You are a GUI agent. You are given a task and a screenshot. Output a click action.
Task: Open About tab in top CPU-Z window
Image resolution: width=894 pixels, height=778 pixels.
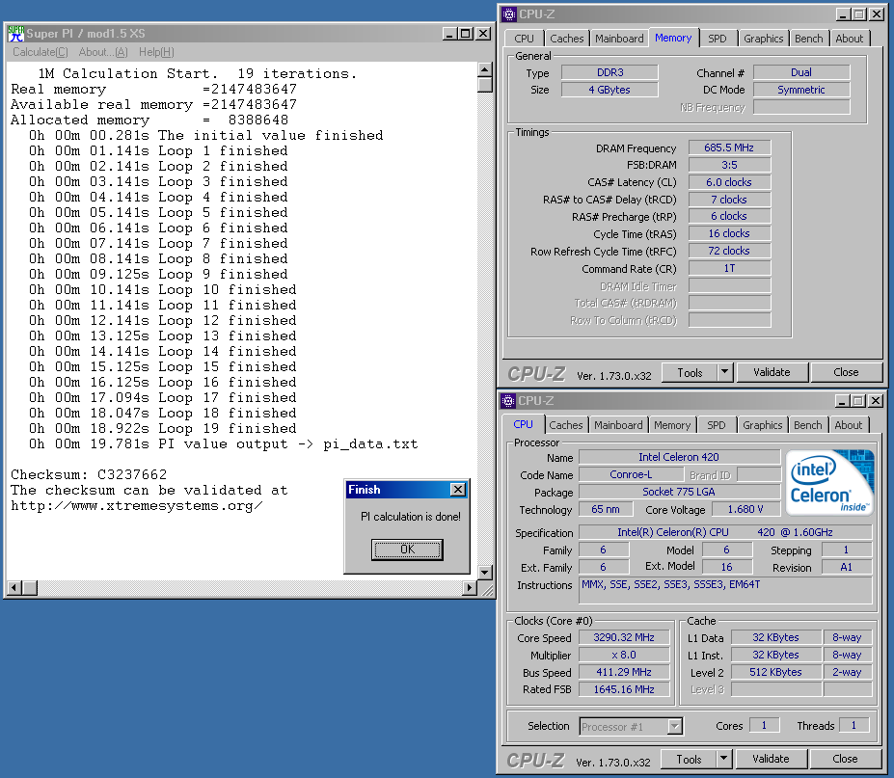click(x=850, y=39)
